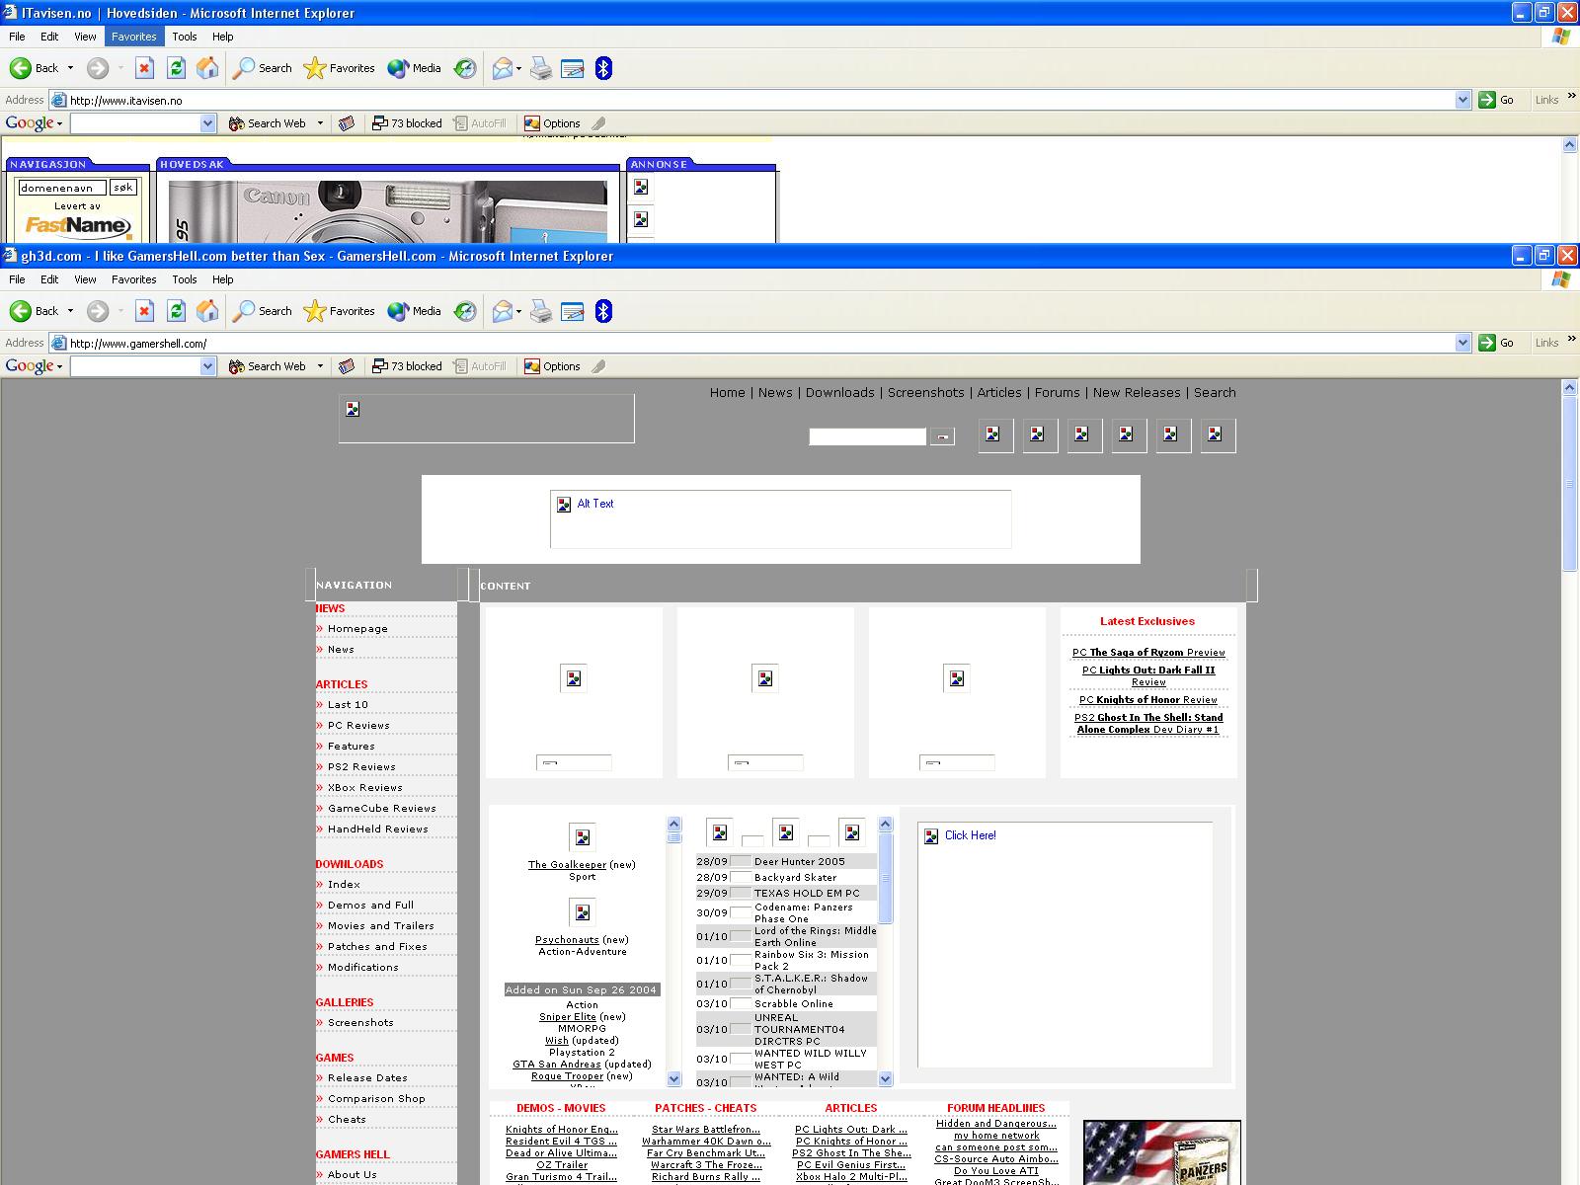1580x1185 pixels.
Task: Click Stop icon in GamersHell window toolbar
Action: pos(144,311)
